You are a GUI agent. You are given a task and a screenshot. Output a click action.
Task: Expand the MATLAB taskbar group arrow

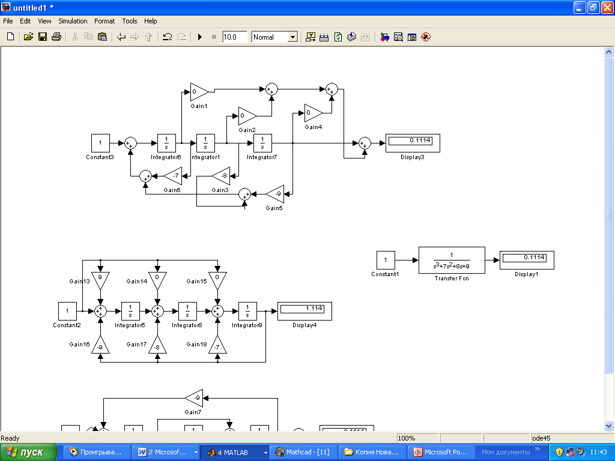click(x=265, y=453)
